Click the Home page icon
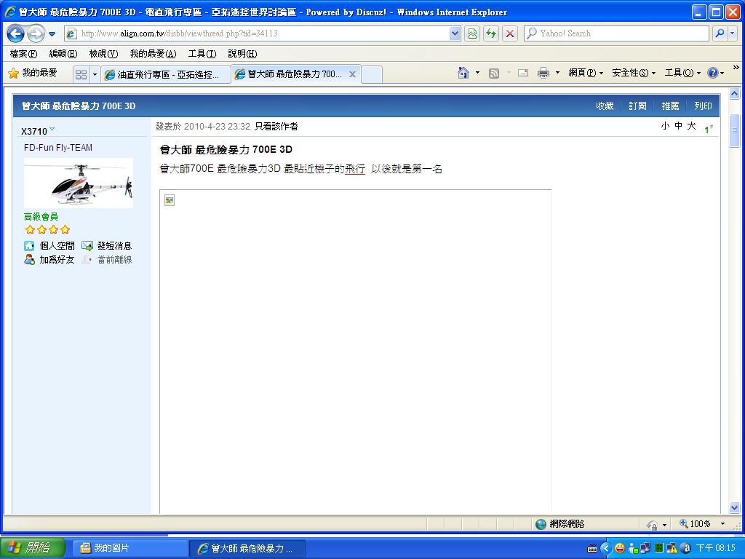Image resolution: width=745 pixels, height=559 pixels. tap(463, 73)
